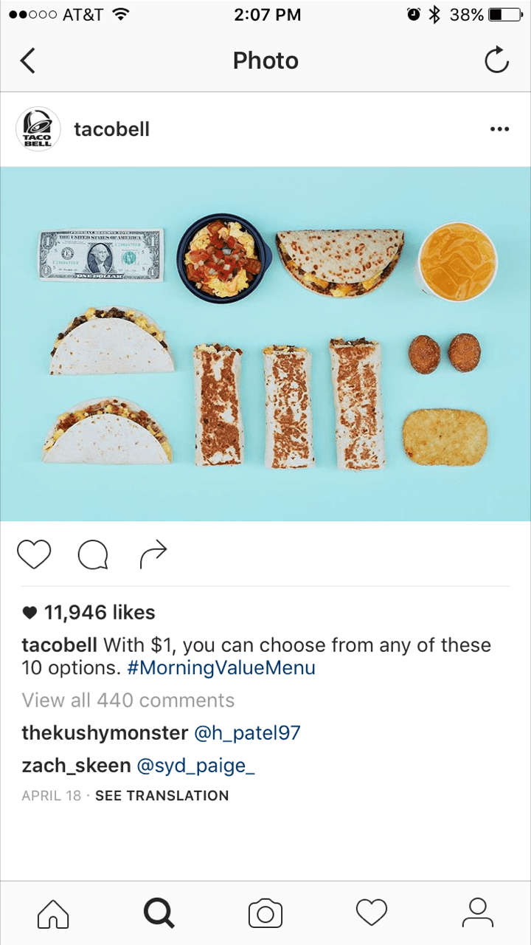Open the three-dot options menu
This screenshot has width=531, height=945.
[x=499, y=129]
